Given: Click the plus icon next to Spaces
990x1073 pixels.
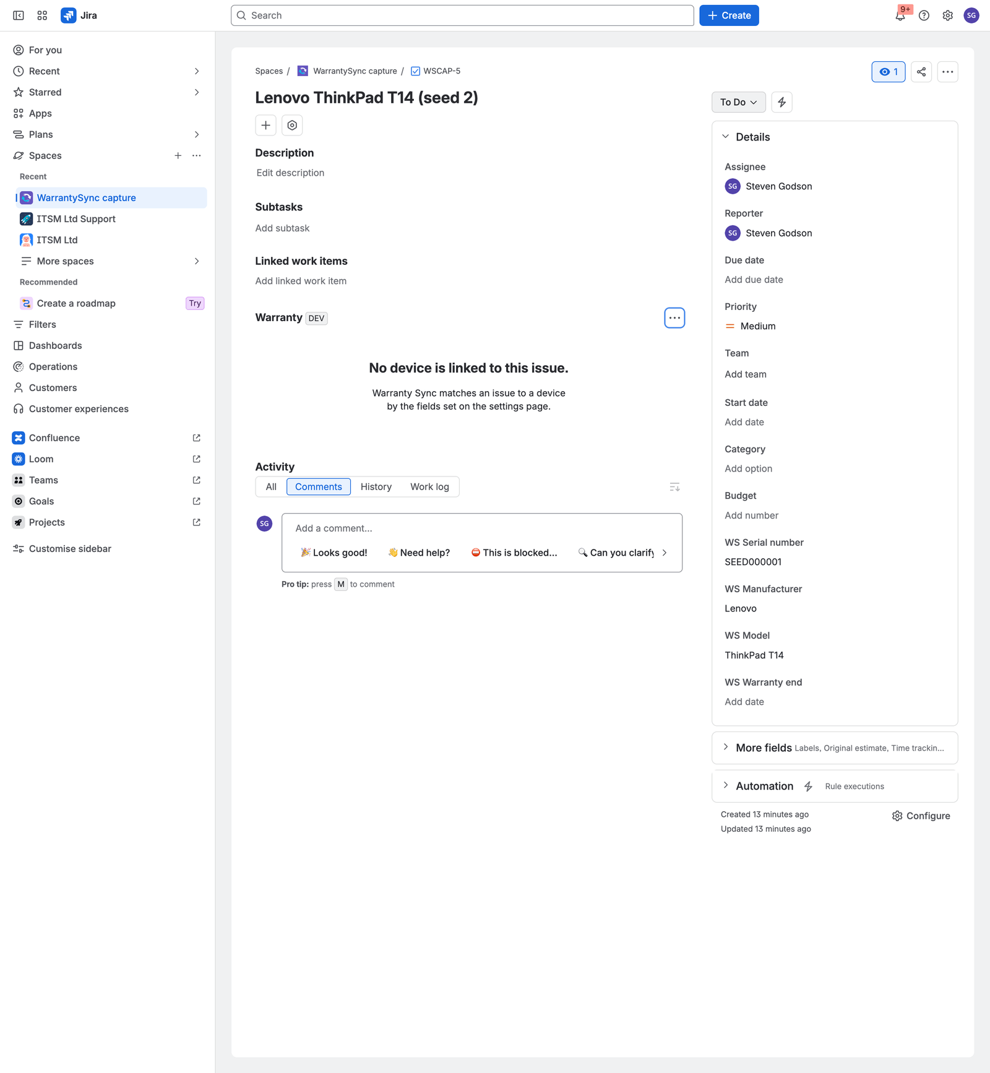Looking at the screenshot, I should click(178, 156).
